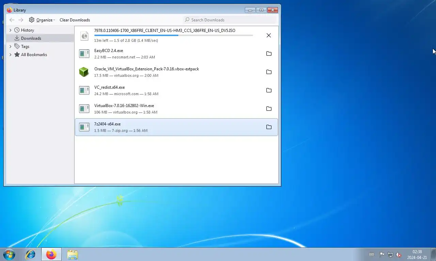The height and width of the screenshot is (261, 436).
Task: Select the EasyBCD 2.4.exe file name
Action: pos(109,51)
